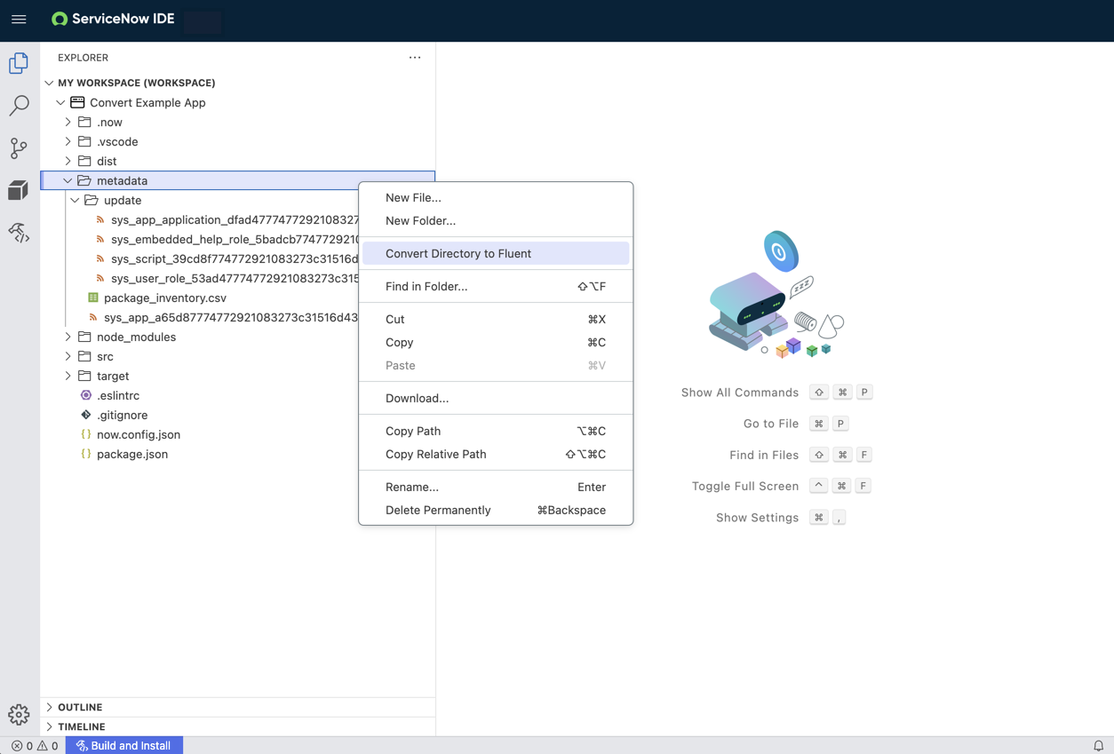Click the errors and warnings status indicator
Screen dimensions: 1114x754
tap(35, 746)
